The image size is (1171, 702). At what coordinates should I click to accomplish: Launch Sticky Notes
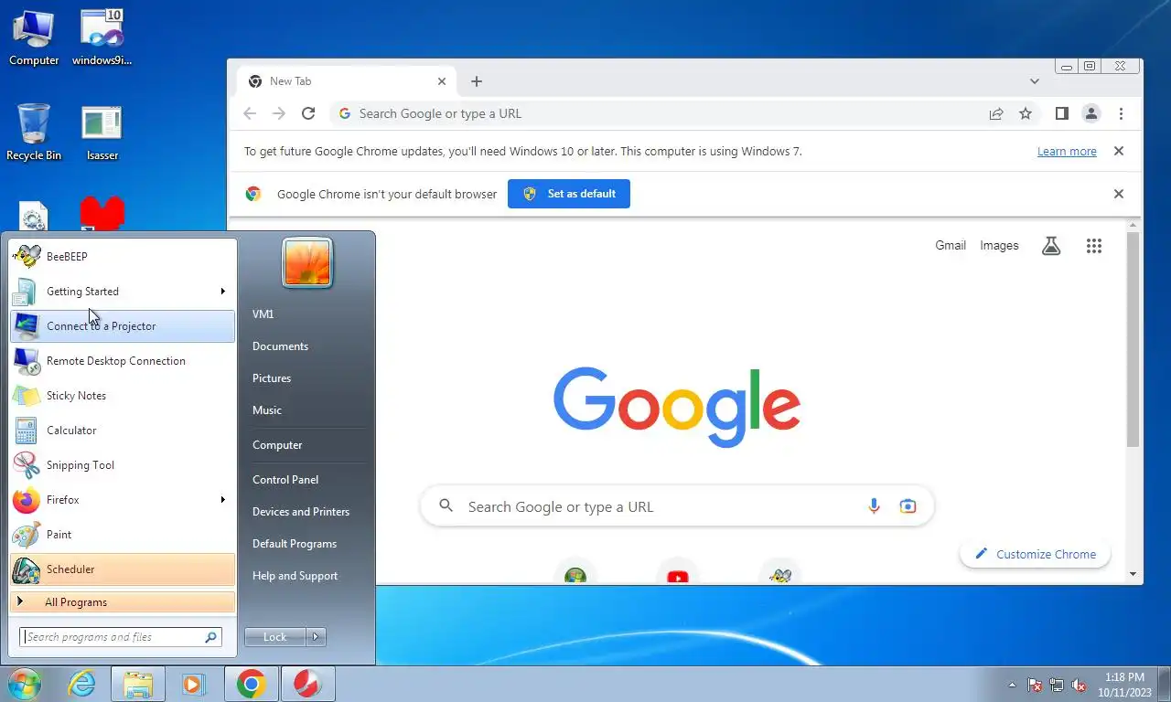[123, 396]
